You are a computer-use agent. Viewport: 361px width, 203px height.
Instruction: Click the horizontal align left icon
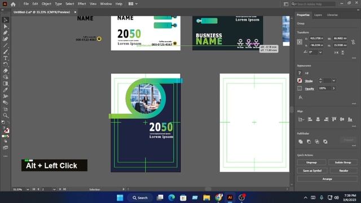tap(310, 119)
